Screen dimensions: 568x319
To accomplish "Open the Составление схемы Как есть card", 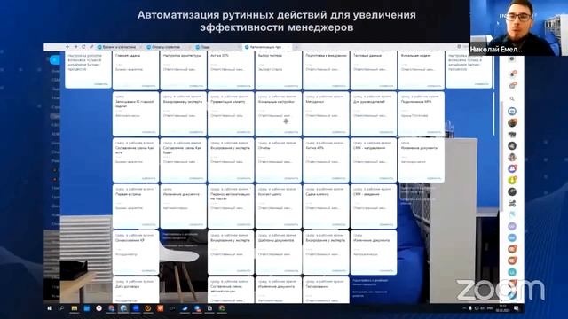I will click(x=136, y=159).
